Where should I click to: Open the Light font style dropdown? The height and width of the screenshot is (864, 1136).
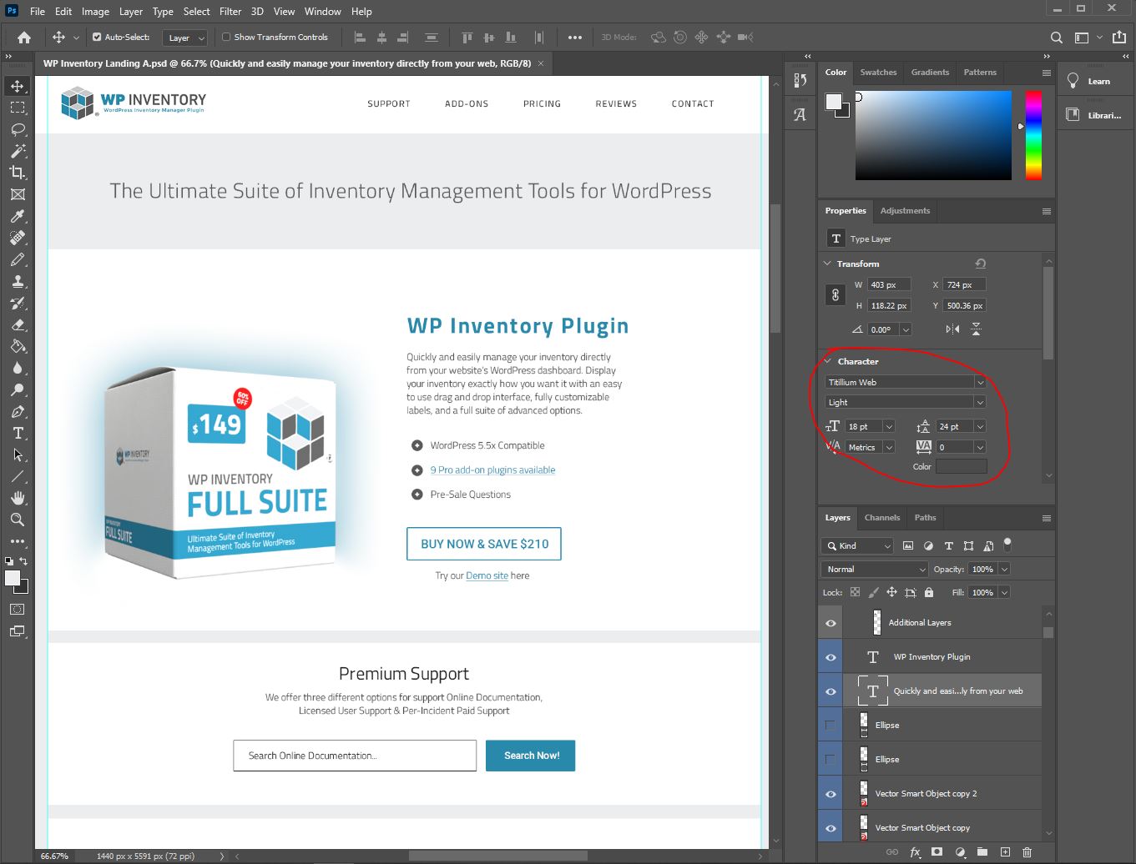click(x=980, y=402)
